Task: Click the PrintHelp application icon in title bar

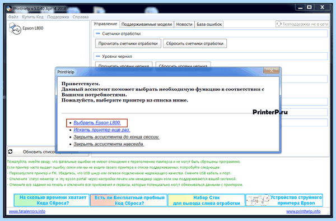Action: 9,8
